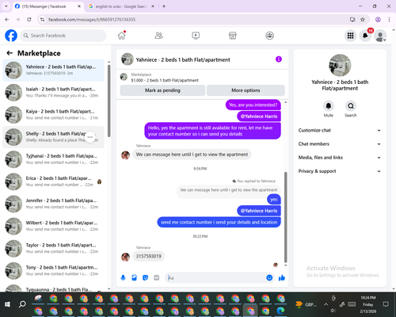Screen dimensions: 396x317
Task: Switch to english to urdu Google tab
Action: [121, 6]
